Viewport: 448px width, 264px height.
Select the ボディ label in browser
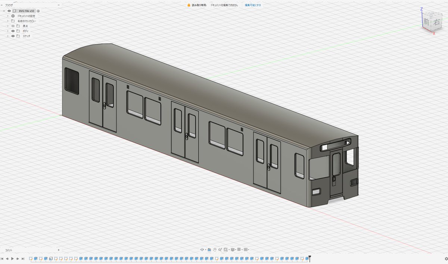(26, 31)
